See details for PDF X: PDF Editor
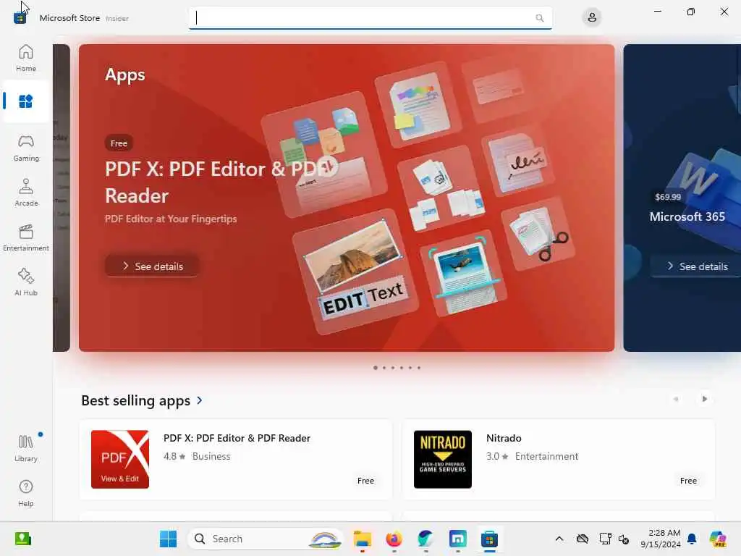This screenshot has height=556, width=741. click(152, 266)
